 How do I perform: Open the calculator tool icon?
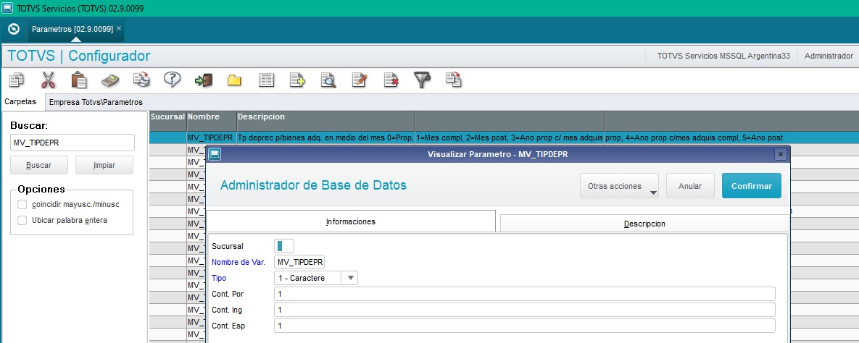click(110, 80)
